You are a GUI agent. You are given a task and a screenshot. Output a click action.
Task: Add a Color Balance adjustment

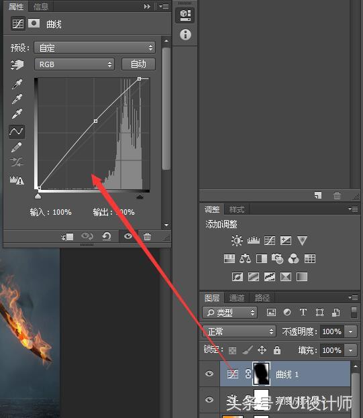(x=245, y=258)
